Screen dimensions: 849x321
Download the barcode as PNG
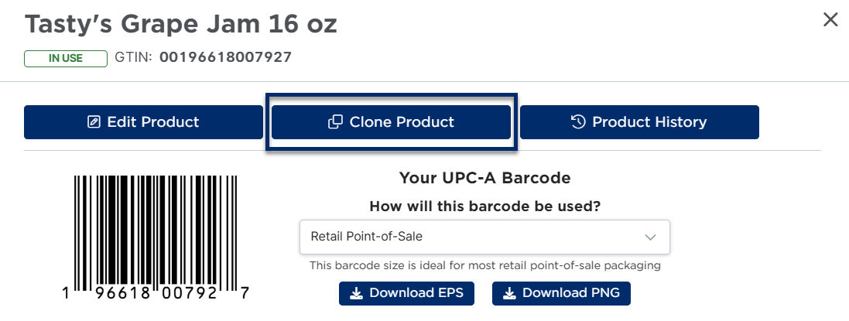click(562, 293)
